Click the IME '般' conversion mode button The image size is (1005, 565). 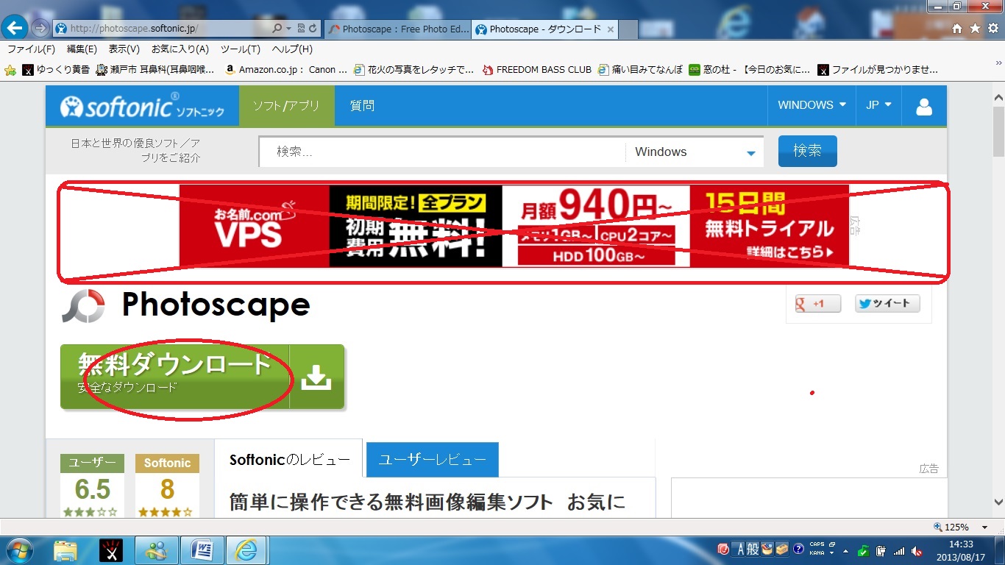click(x=753, y=549)
